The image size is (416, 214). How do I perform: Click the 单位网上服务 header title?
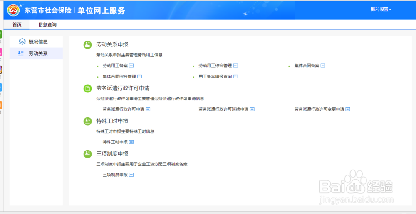pos(102,11)
